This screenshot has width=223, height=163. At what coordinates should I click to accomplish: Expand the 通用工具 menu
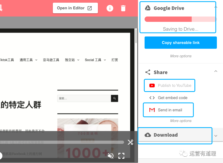pyautogui.click(x=28, y=60)
